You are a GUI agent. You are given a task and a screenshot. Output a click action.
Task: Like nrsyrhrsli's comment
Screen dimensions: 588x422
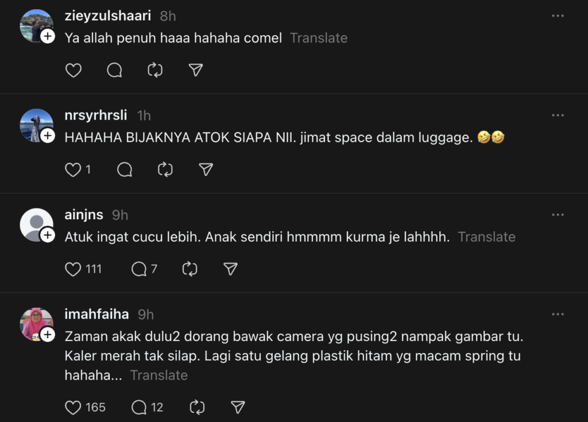pyautogui.click(x=73, y=169)
